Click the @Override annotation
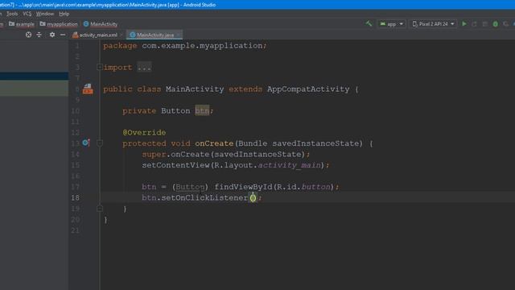Viewport: 515px width, 290px height. tap(144, 132)
